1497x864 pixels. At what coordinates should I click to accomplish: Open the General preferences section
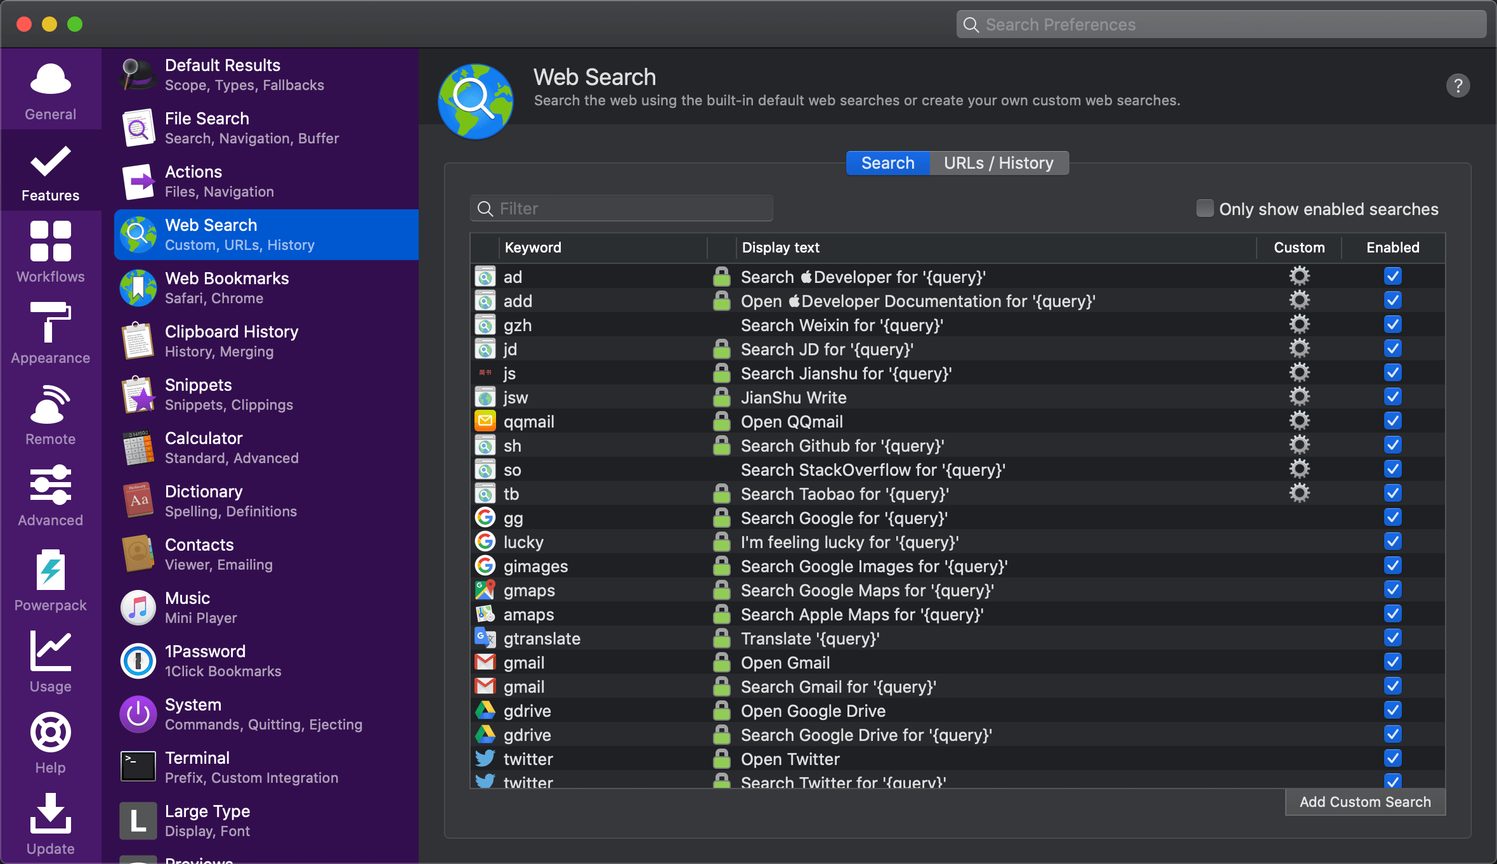(x=50, y=90)
